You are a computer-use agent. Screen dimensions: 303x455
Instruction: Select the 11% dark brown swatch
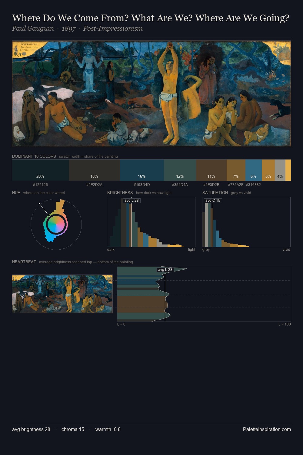point(211,170)
